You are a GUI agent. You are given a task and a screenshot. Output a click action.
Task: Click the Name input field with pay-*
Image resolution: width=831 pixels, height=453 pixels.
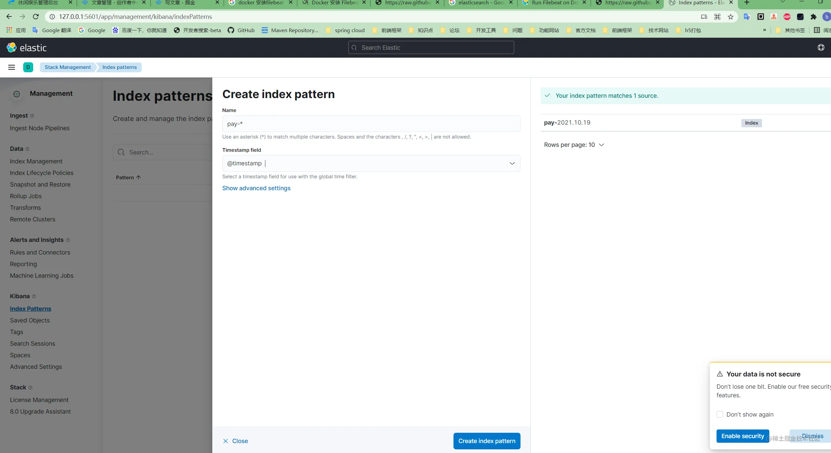[371, 124]
